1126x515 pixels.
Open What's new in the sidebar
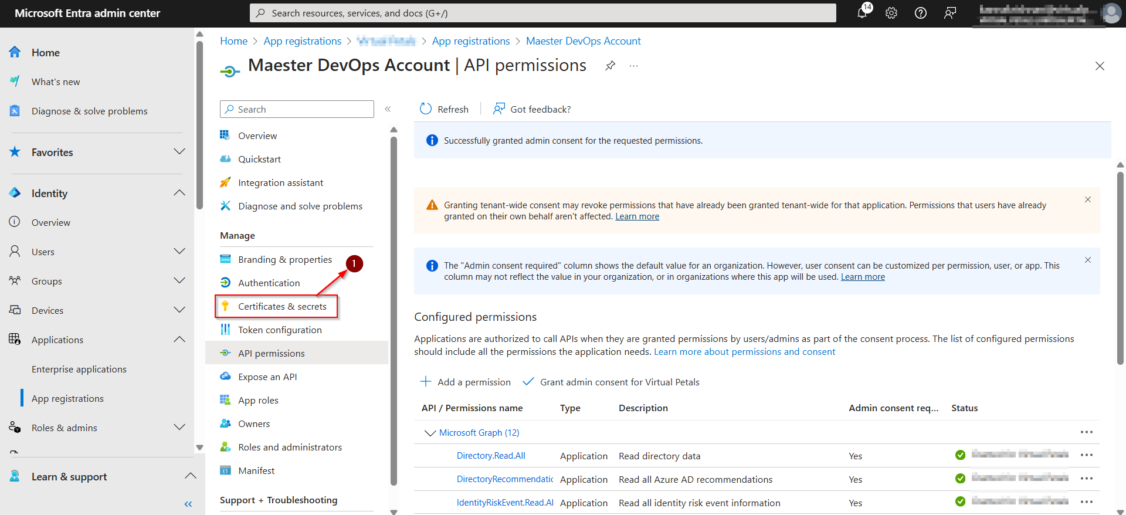point(56,82)
